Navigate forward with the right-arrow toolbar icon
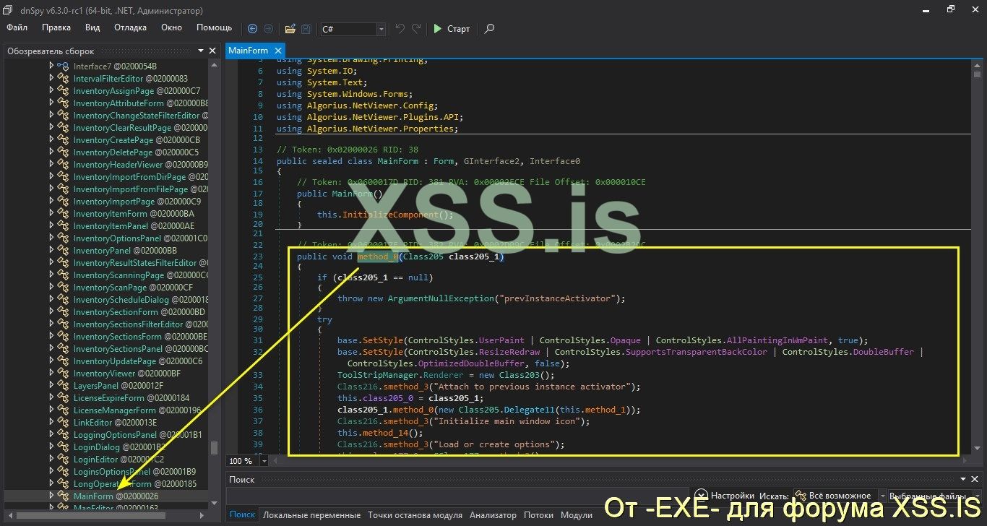The width and height of the screenshot is (987, 526). tap(268, 29)
